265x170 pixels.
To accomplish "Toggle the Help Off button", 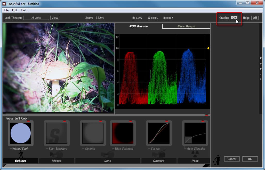I will click(255, 18).
